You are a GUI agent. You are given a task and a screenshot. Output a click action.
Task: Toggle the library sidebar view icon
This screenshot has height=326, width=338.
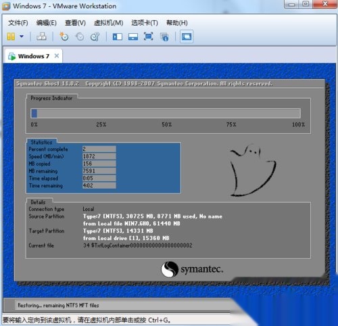click(118, 37)
